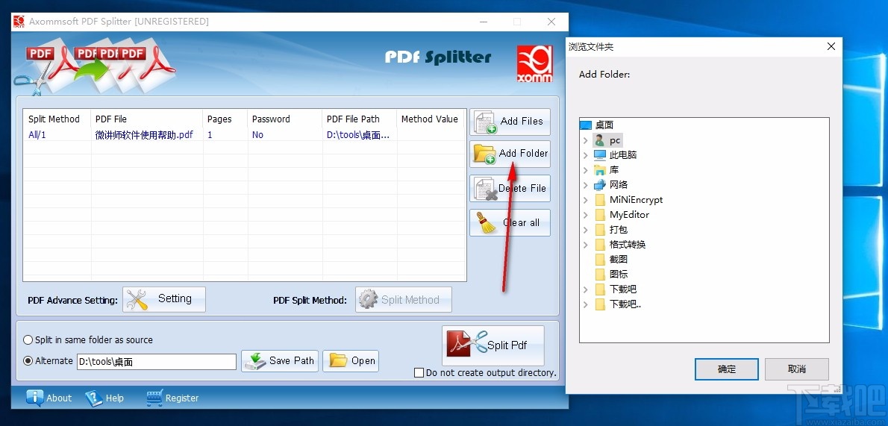The height and width of the screenshot is (426, 888).
Task: Select 图标 folder
Action: (619, 275)
